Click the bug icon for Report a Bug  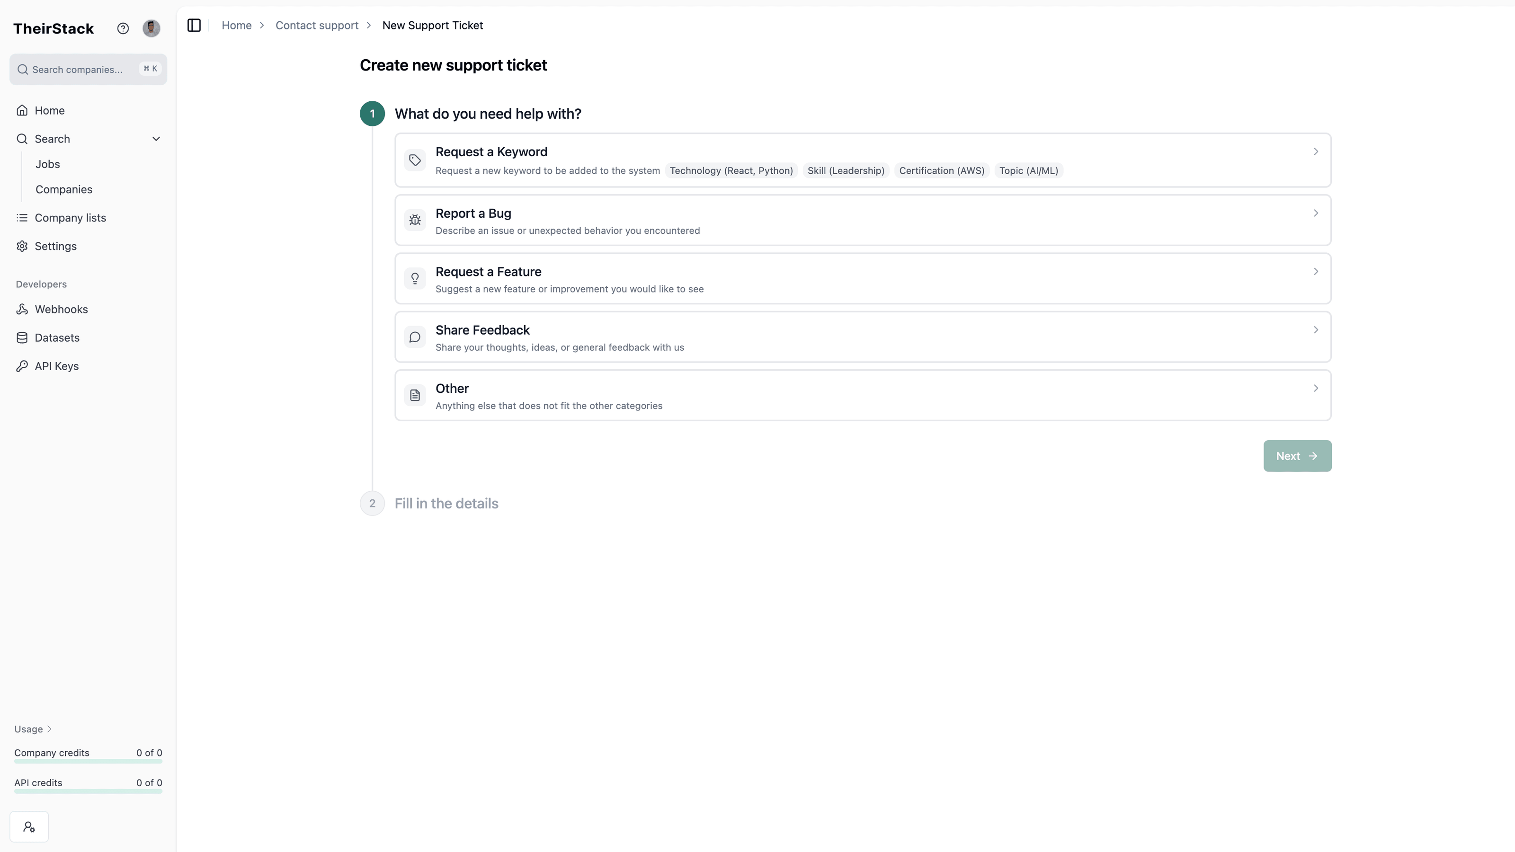tap(415, 220)
